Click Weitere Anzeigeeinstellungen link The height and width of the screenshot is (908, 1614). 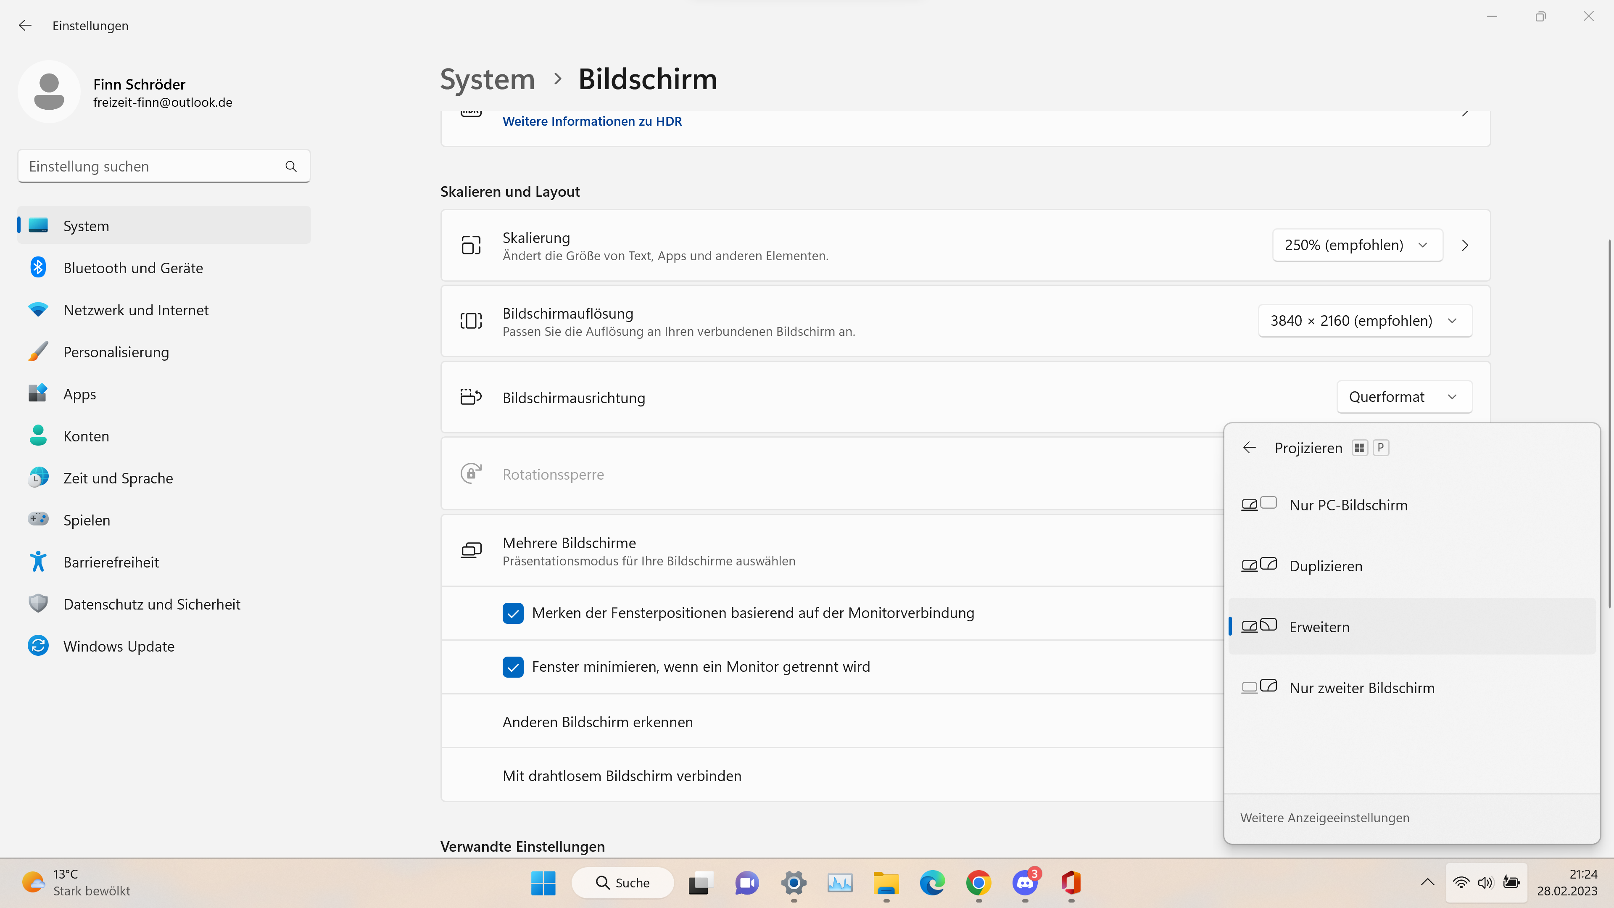1324,818
